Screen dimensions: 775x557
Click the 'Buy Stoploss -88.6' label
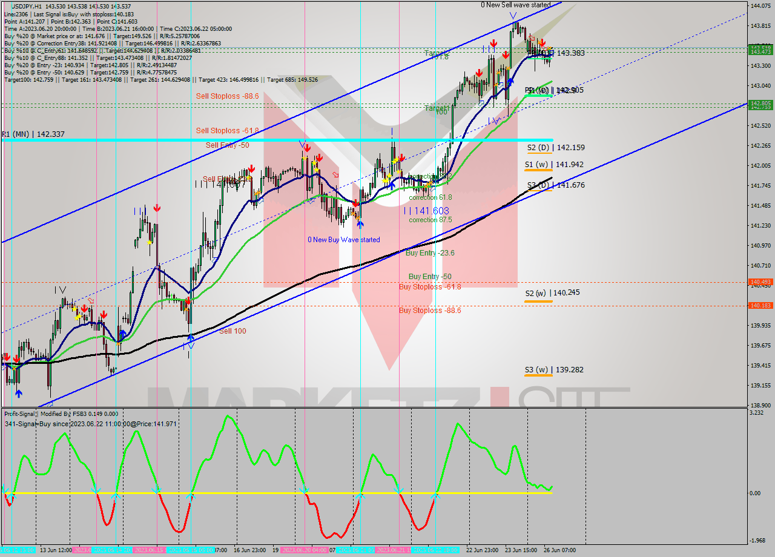coord(430,310)
